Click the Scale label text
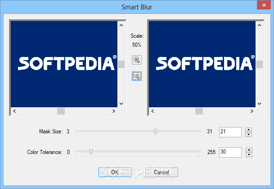 click(x=137, y=36)
